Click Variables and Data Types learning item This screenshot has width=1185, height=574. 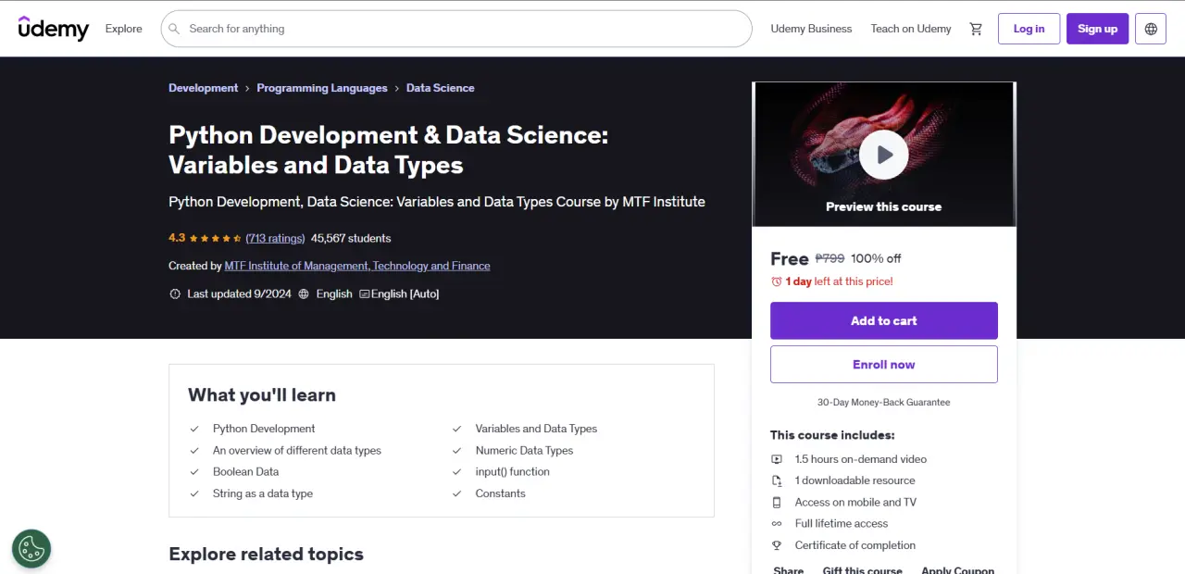[536, 429]
